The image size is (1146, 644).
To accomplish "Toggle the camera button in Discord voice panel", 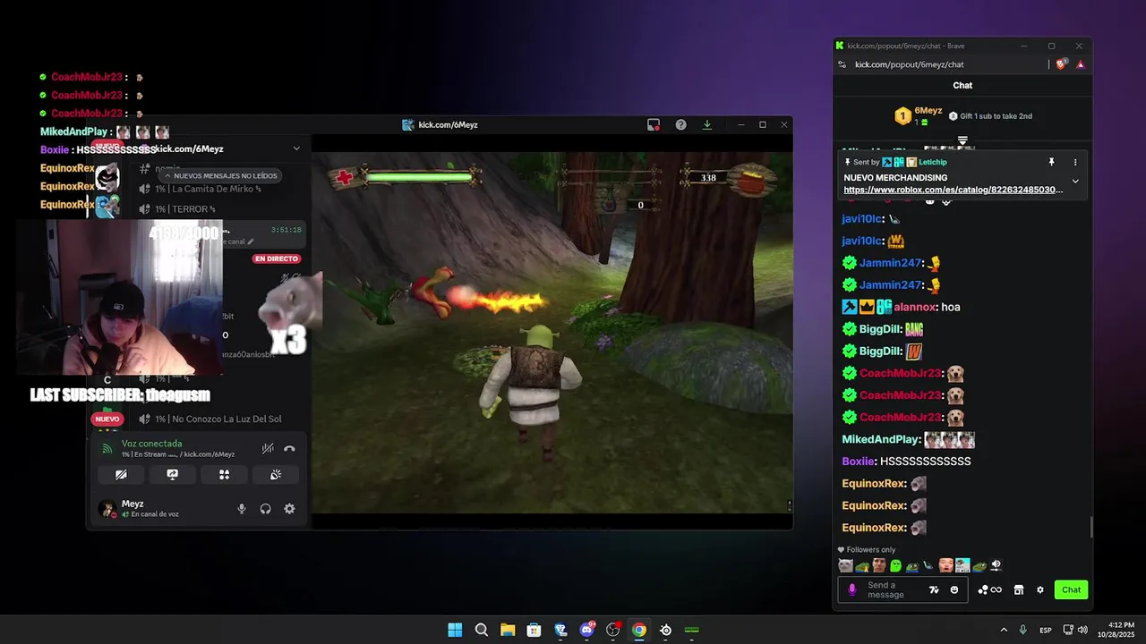I will [x=121, y=475].
